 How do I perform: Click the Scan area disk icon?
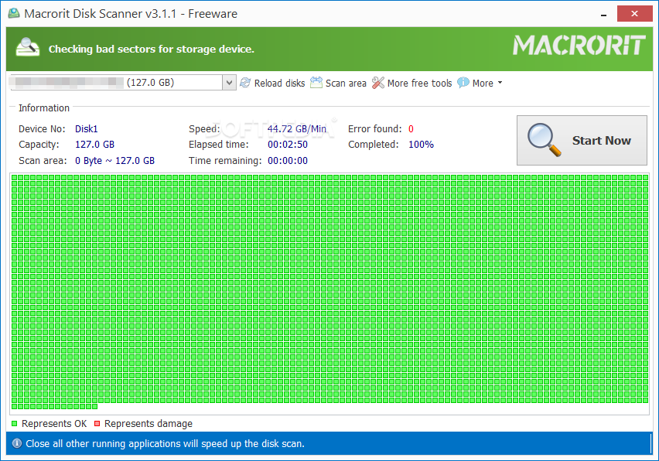click(316, 83)
